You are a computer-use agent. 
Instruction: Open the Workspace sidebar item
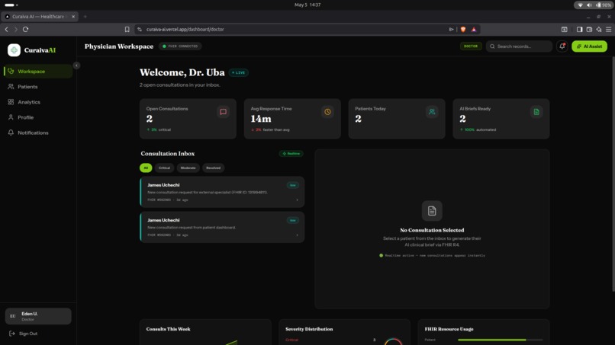38,72
